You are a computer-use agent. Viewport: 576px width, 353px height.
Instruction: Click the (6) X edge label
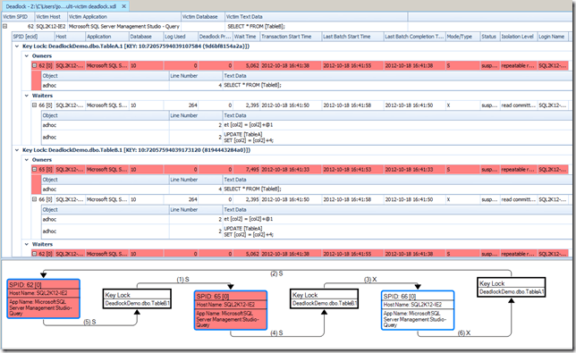coord(464,333)
